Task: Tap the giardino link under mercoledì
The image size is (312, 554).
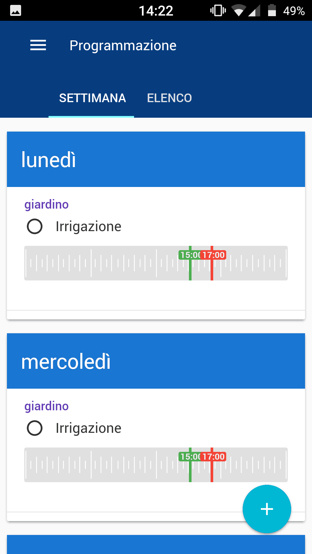Action: click(x=47, y=406)
